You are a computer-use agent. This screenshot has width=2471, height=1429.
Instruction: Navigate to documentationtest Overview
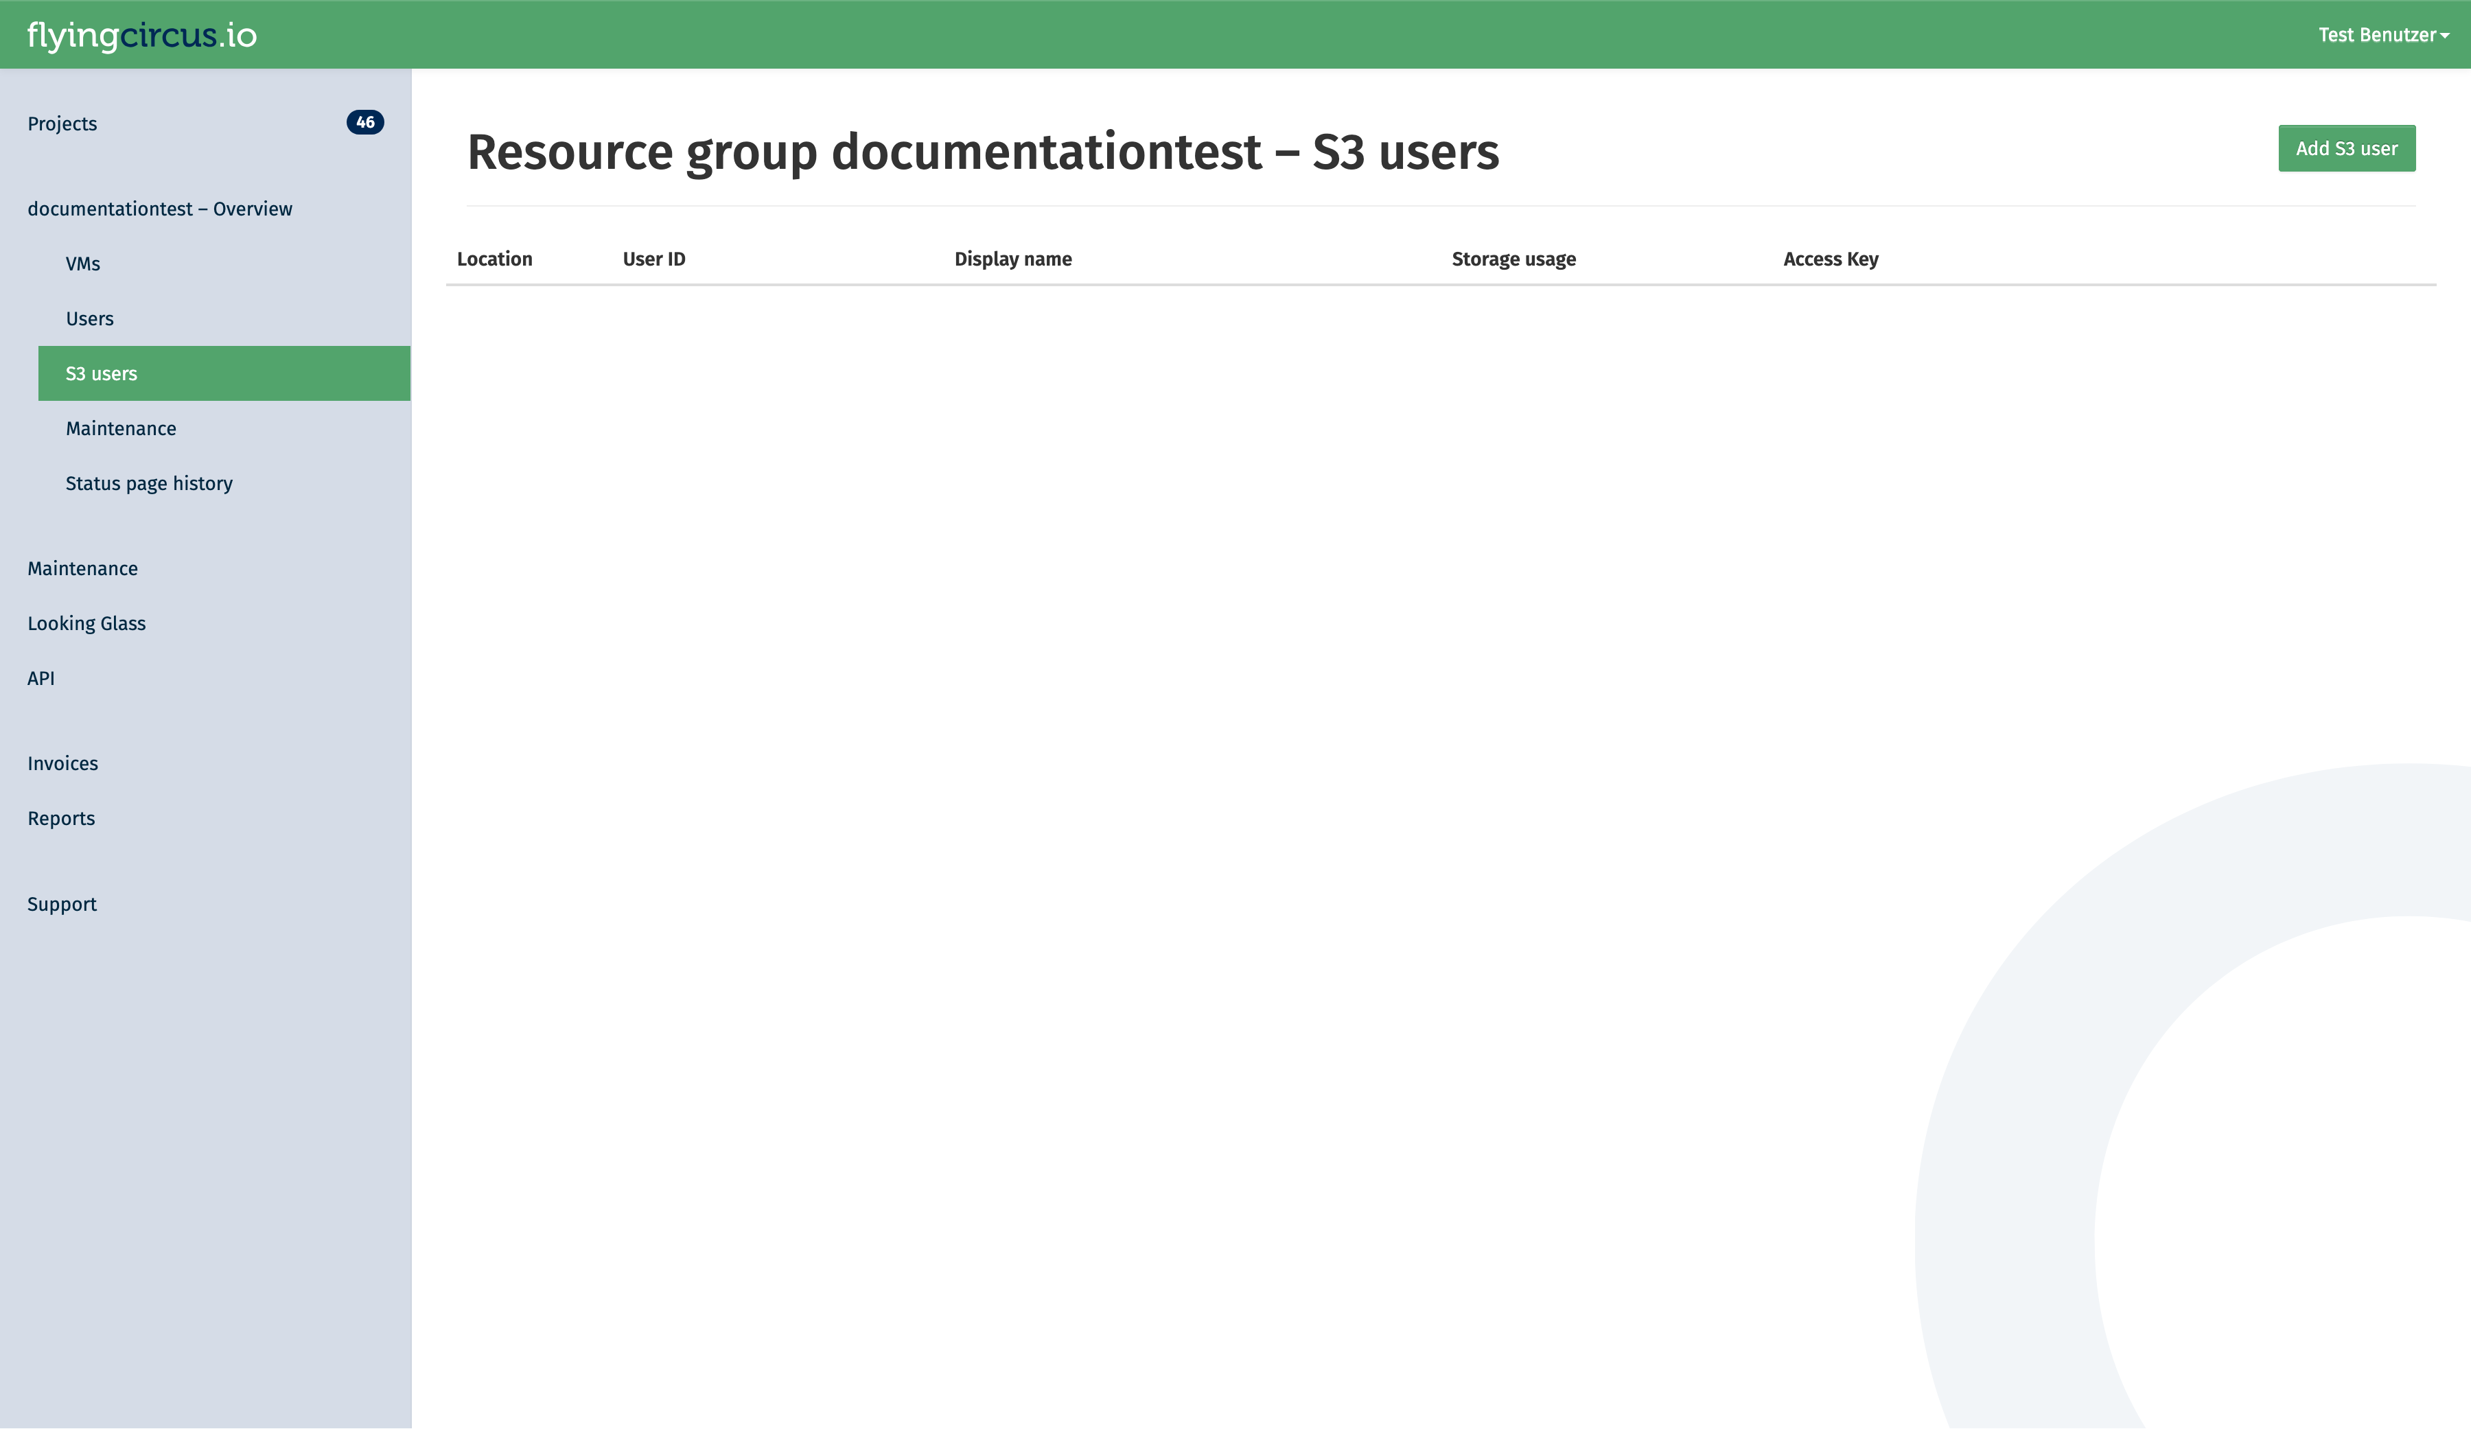click(160, 207)
